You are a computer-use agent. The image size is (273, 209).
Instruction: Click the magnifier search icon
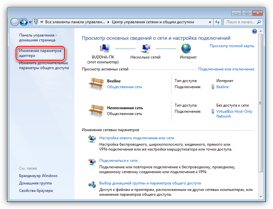click(x=259, y=22)
